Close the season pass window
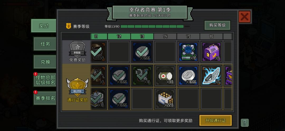285x131 pixels. (245, 17)
